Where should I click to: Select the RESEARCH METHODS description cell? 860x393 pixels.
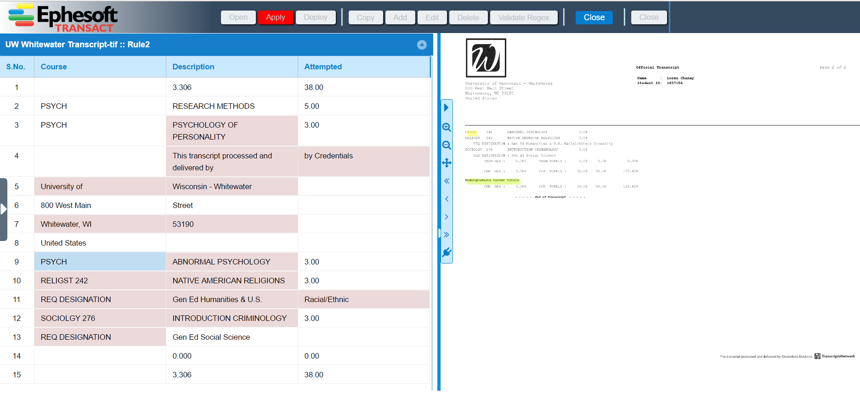coord(232,106)
